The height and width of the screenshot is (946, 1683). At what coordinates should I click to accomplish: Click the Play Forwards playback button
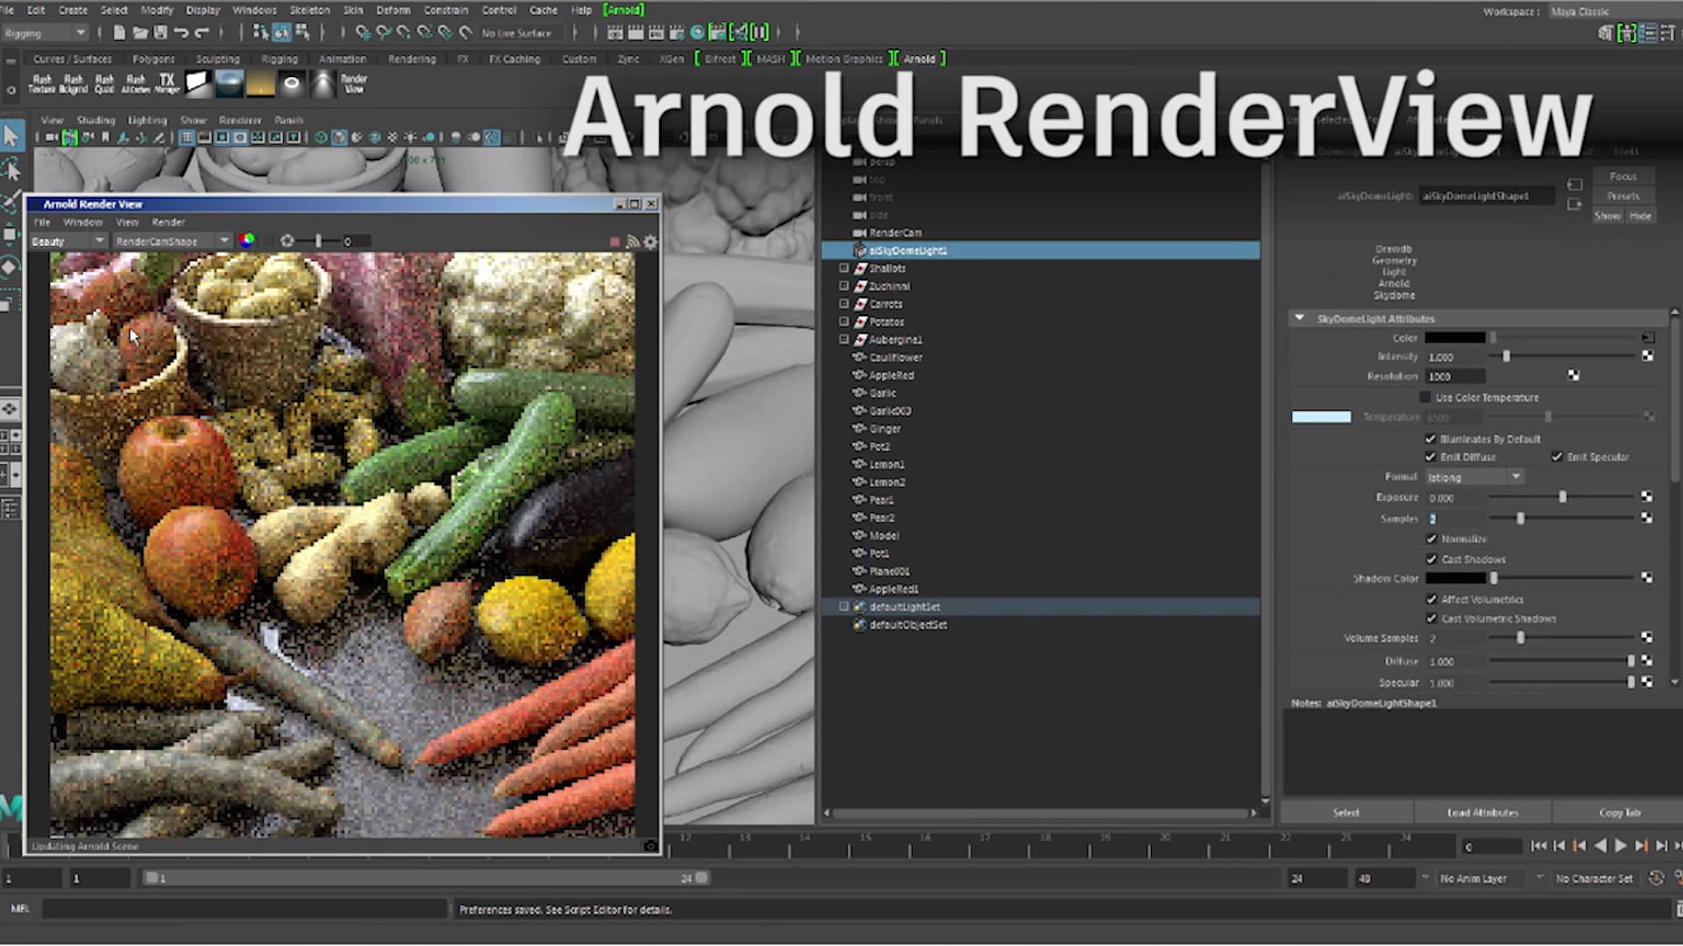(1620, 846)
